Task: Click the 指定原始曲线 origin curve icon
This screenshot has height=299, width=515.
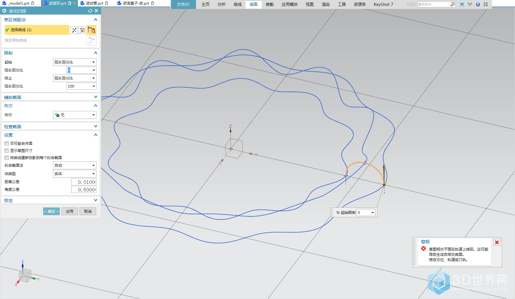Action: pos(92,40)
